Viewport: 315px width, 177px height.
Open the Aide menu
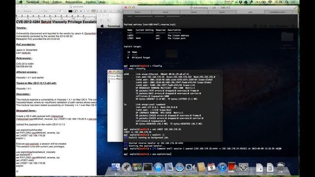[x=102, y=2]
